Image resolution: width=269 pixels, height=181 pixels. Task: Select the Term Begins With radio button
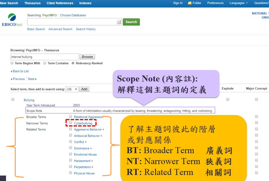click(12, 63)
